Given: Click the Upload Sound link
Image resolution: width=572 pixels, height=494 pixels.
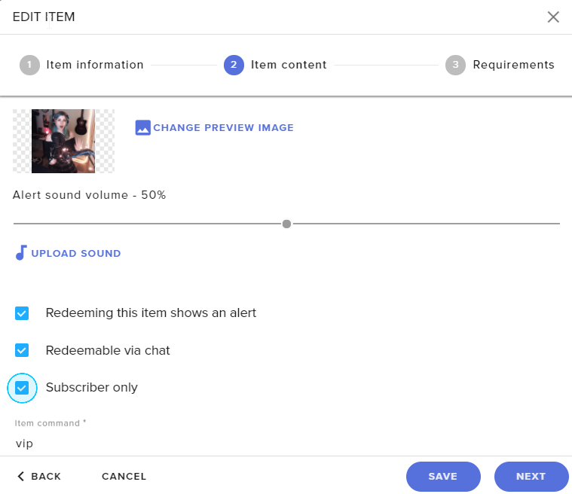Looking at the screenshot, I should coord(76,253).
